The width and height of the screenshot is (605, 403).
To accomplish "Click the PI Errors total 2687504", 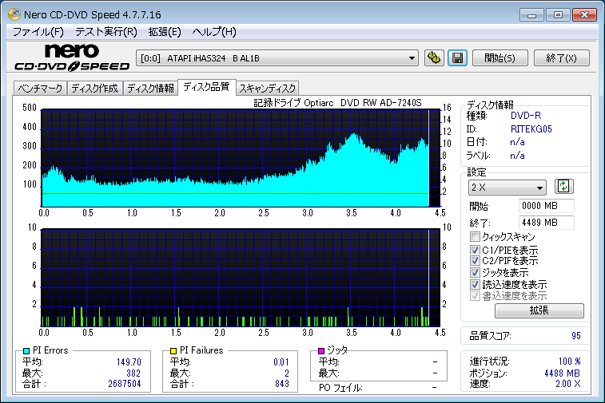I will tap(124, 384).
